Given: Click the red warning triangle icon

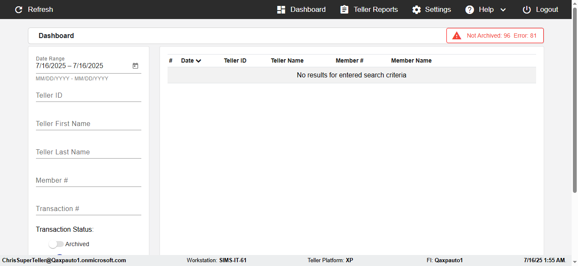Looking at the screenshot, I should (457, 36).
